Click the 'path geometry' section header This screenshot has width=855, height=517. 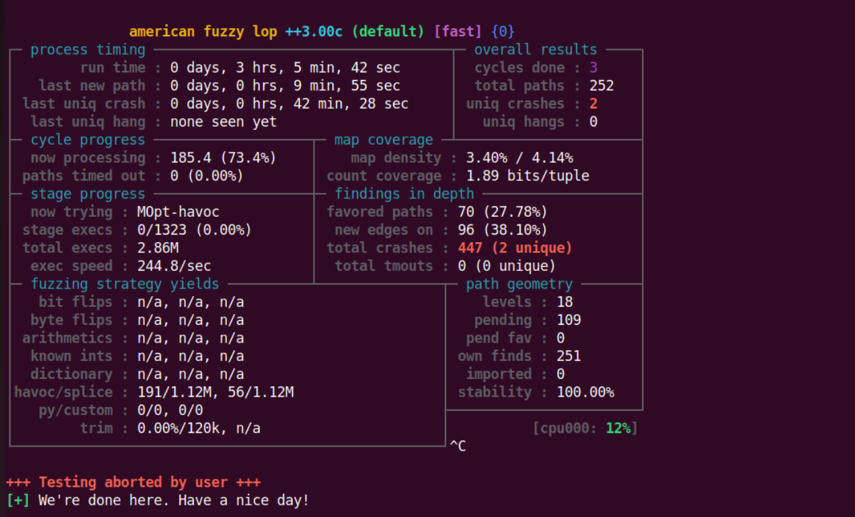point(519,284)
